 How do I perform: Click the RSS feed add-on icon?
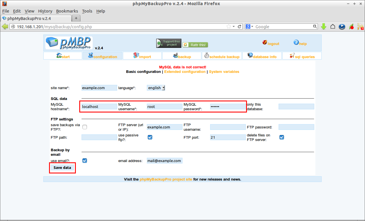coord(360,26)
